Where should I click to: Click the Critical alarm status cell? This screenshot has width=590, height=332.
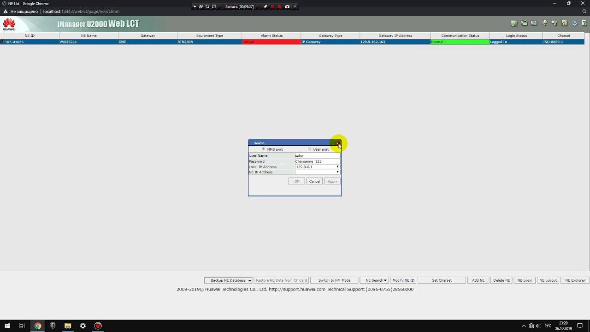pos(271,42)
